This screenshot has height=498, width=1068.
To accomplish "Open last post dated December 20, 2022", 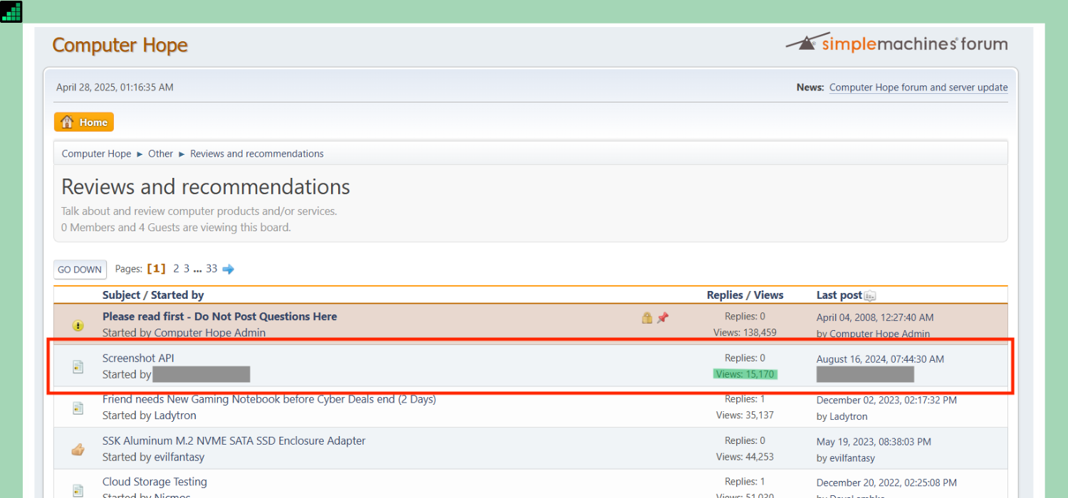I will [x=886, y=483].
